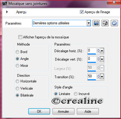
Task: Enable Afficher l'aperçu de la mosaïque checkbox
Action: coord(20,37)
